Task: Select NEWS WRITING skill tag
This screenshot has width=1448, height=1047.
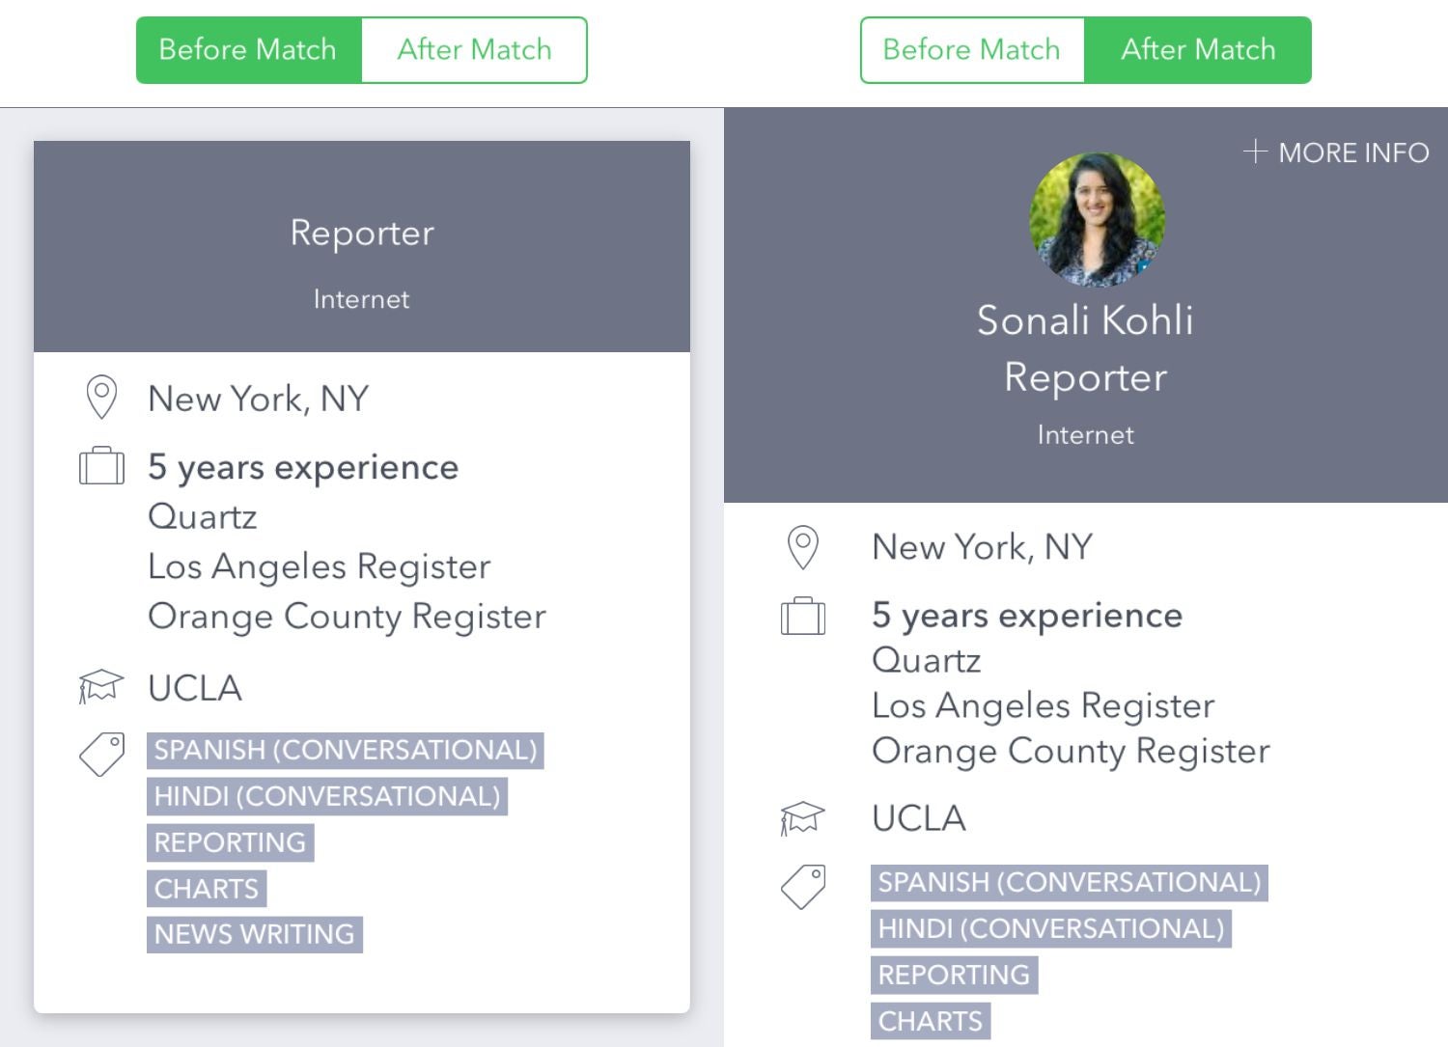Action: [x=255, y=935]
